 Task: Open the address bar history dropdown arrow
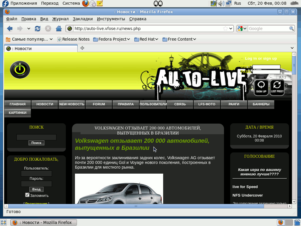231,29
